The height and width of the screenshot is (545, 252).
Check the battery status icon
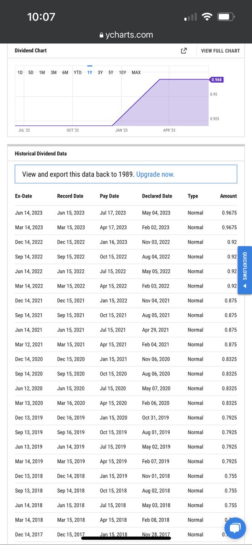pyautogui.click(x=226, y=17)
